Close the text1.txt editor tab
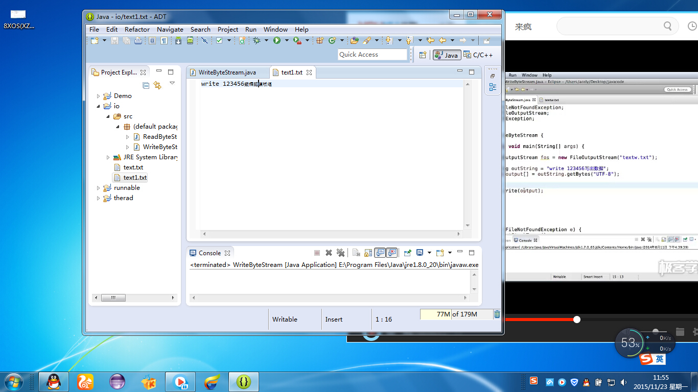The height and width of the screenshot is (392, 698). pyautogui.click(x=309, y=72)
